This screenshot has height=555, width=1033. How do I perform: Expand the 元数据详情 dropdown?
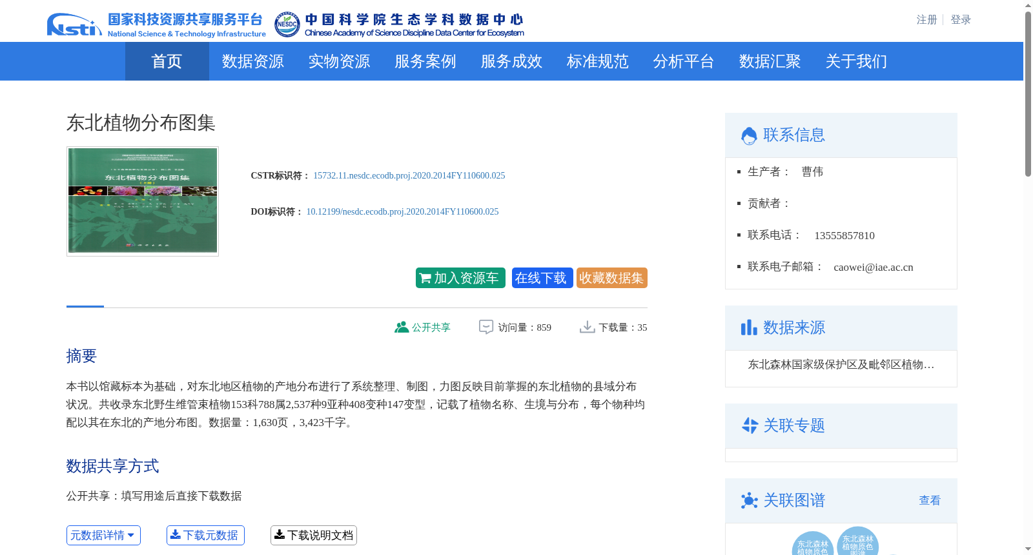[103, 535]
